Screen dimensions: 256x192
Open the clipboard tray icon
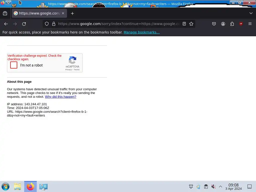(206, 186)
